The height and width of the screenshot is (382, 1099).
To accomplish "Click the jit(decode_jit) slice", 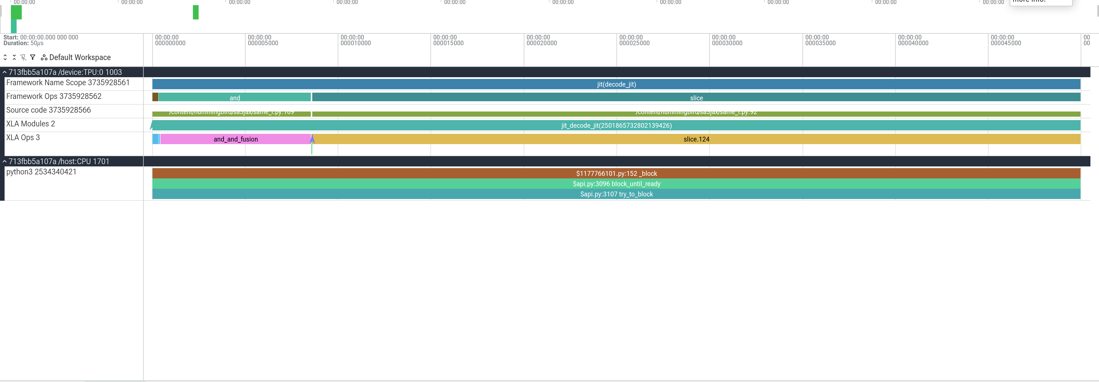I will (616, 84).
